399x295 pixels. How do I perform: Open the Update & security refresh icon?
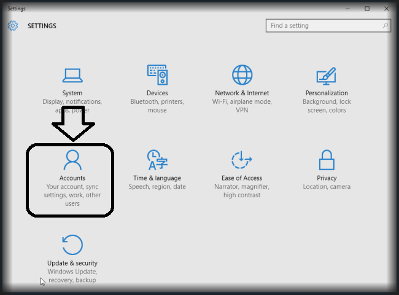(x=72, y=245)
